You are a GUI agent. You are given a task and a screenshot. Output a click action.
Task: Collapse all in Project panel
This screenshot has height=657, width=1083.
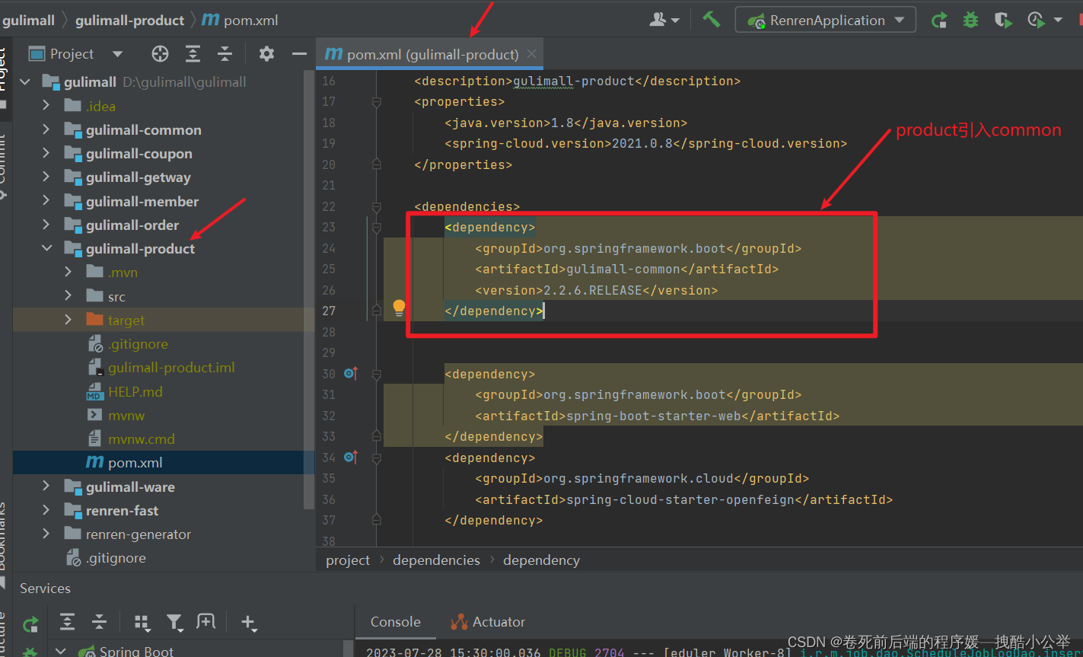click(225, 53)
